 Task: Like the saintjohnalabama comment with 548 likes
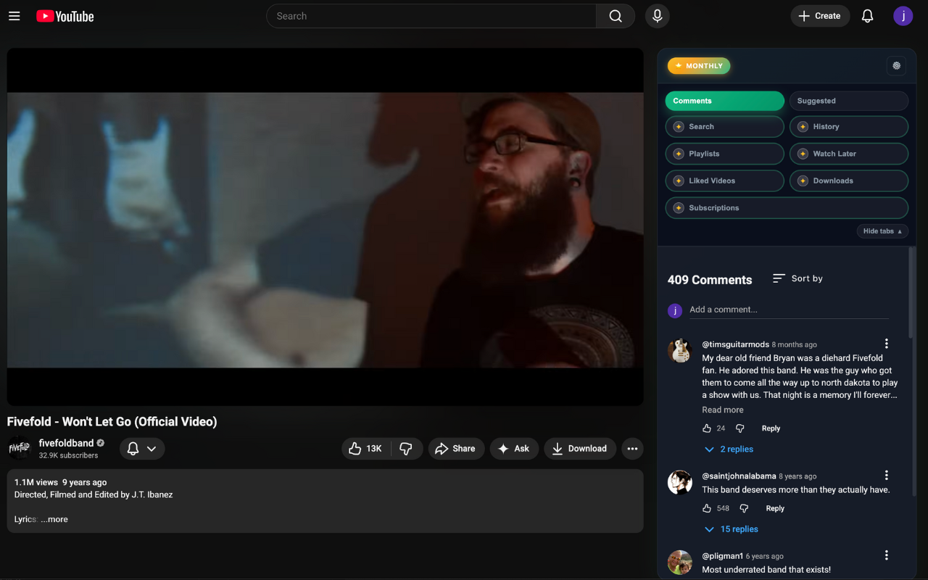point(707,508)
